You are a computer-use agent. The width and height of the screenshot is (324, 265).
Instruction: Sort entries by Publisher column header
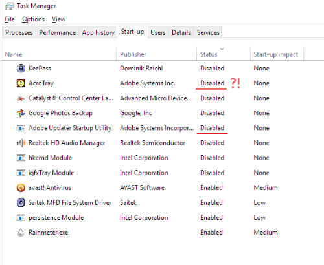[157, 53]
